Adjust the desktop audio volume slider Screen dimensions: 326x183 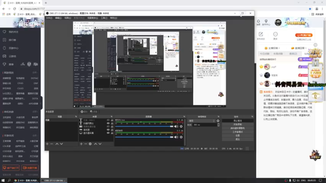(144, 137)
